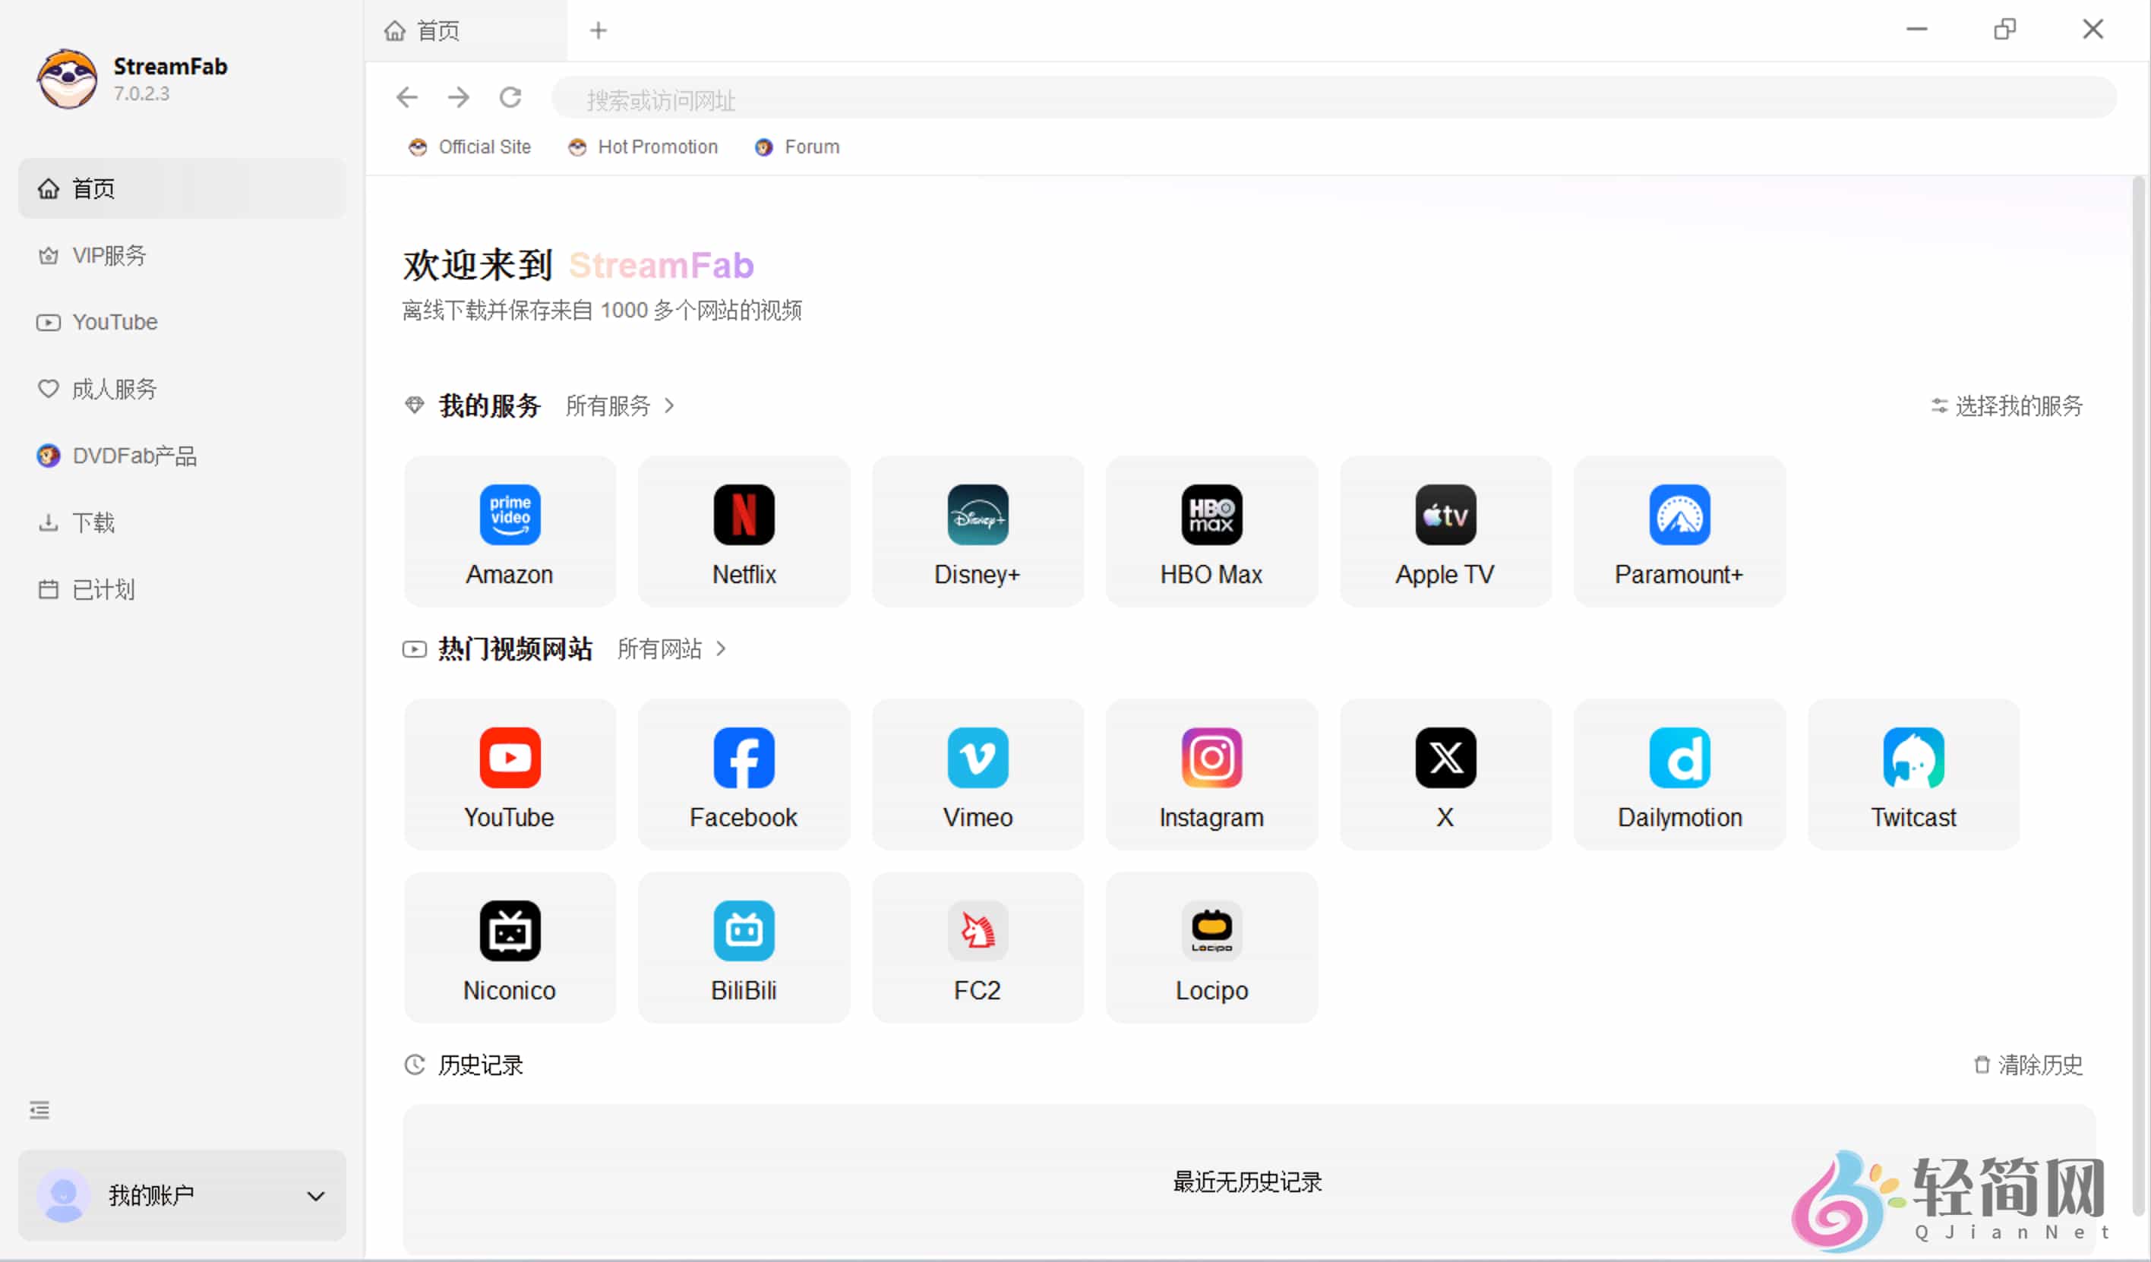Open the HBO Max service
Screen dimensions: 2151x1262
point(1211,532)
